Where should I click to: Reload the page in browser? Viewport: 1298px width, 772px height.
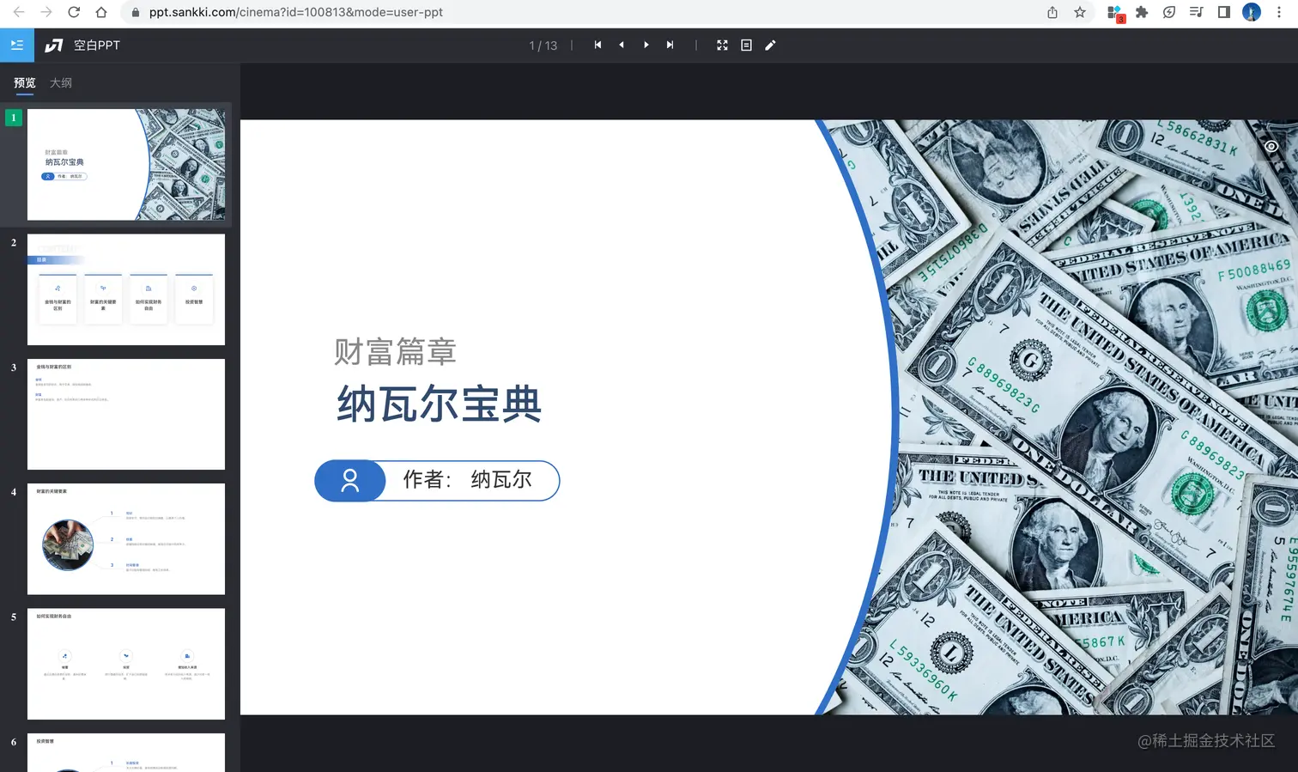(74, 12)
